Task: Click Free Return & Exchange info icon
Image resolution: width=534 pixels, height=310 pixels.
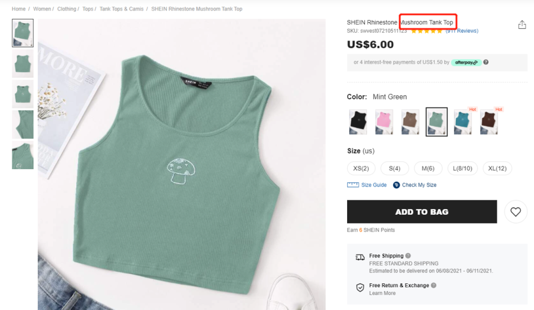Action: [433, 286]
